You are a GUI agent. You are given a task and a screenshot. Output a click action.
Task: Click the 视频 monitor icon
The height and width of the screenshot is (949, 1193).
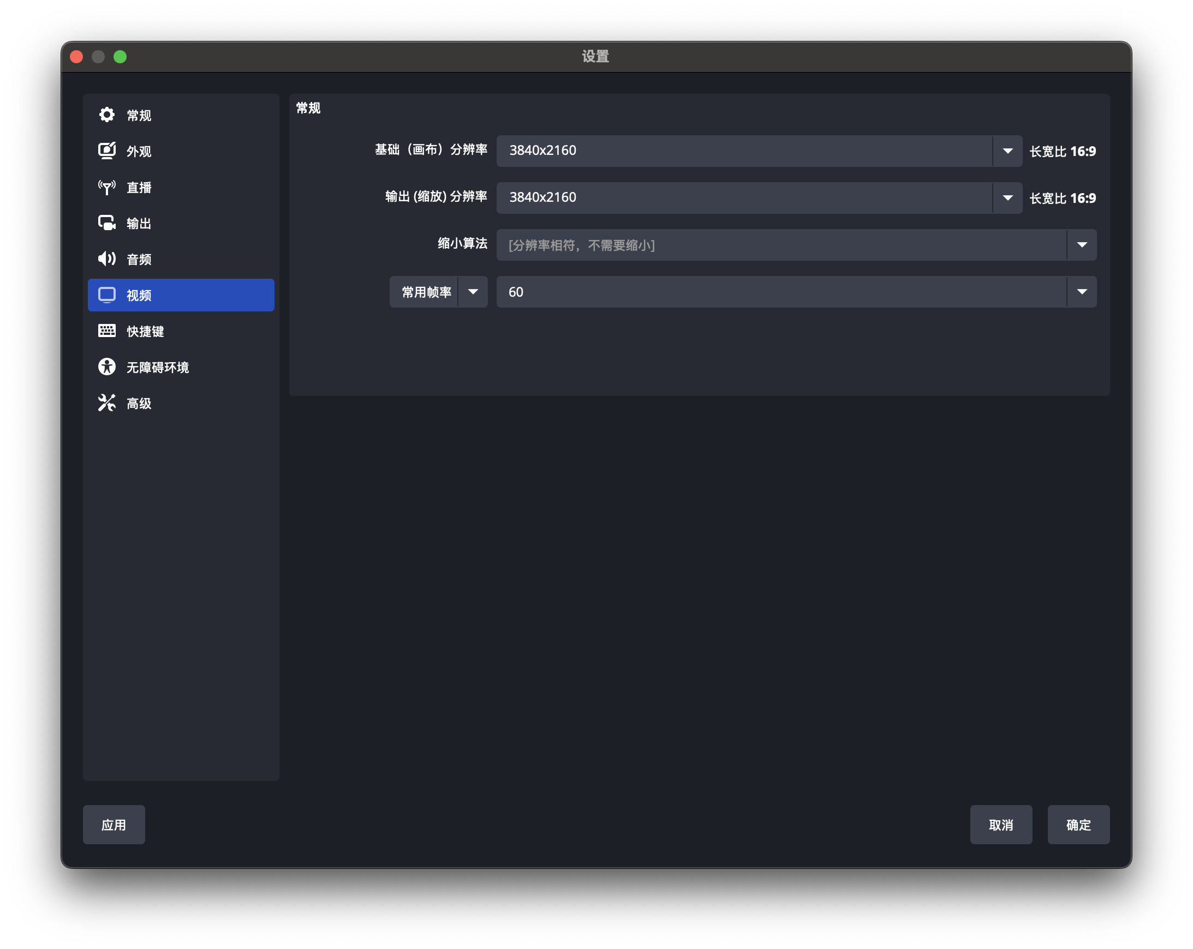107,295
